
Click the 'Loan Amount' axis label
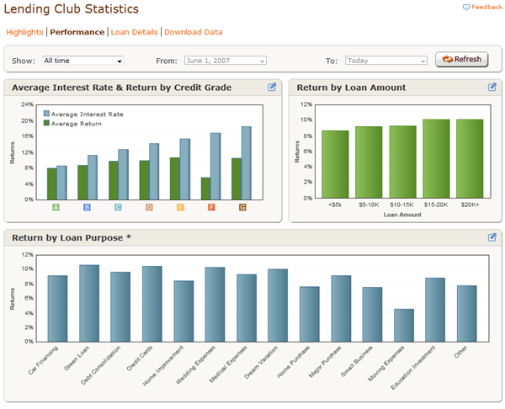click(x=402, y=215)
